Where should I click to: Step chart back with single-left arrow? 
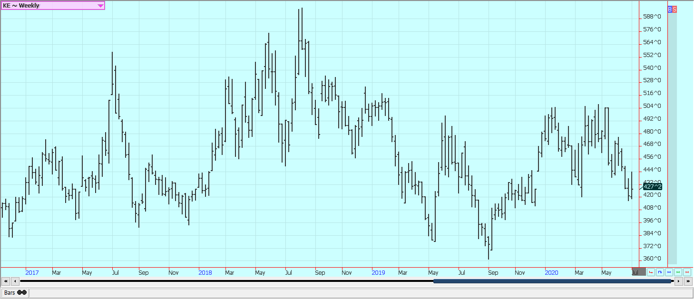tap(15, 281)
